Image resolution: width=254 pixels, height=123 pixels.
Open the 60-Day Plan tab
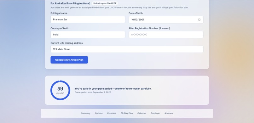pyautogui.click(x=127, y=113)
